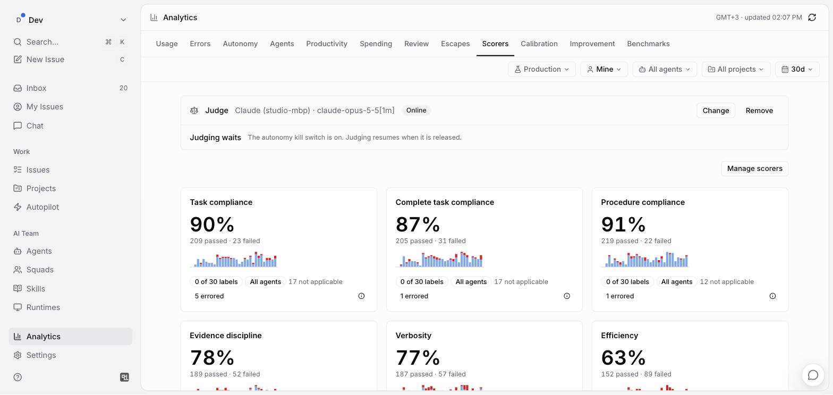Click the Runtimes monitor icon
The height and width of the screenshot is (395, 833).
[18, 307]
